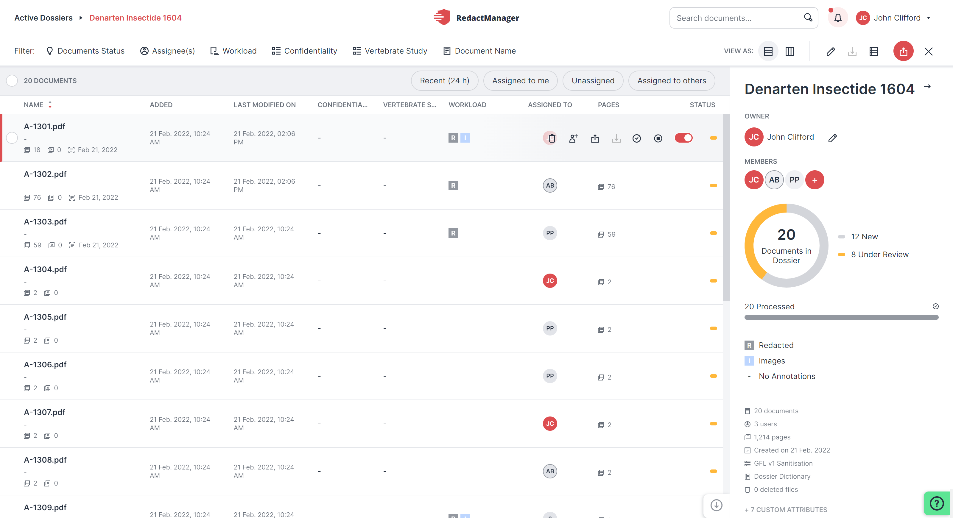
Task: Select the A-1301.pdf row checkbox
Action: click(12, 138)
